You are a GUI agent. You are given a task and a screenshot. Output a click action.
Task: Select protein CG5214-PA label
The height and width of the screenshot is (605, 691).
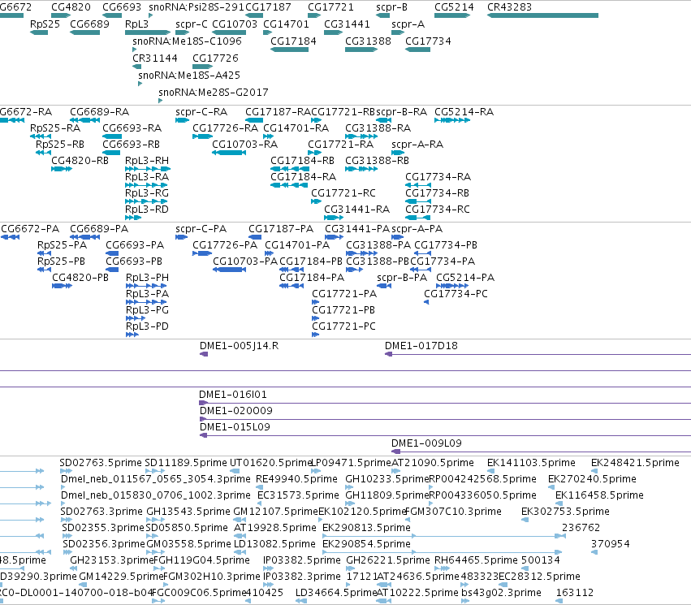click(x=465, y=278)
